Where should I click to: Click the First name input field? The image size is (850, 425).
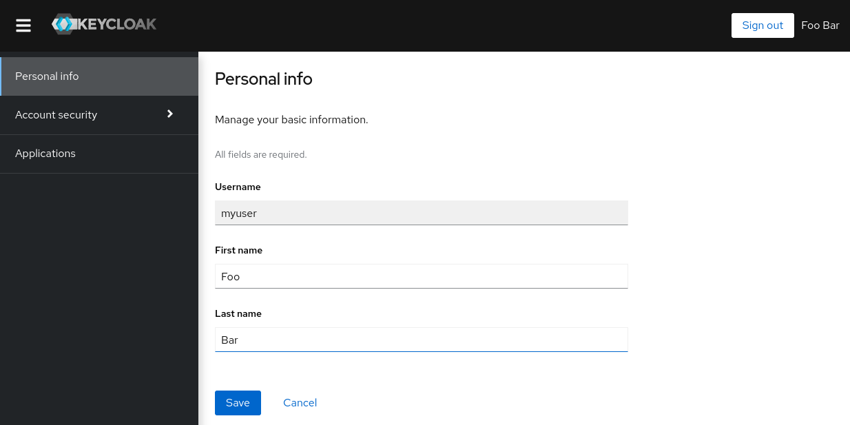[421, 276]
